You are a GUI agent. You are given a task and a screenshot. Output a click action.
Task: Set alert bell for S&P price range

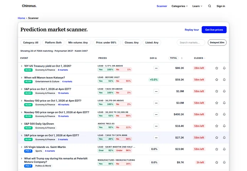[x=224, y=137]
